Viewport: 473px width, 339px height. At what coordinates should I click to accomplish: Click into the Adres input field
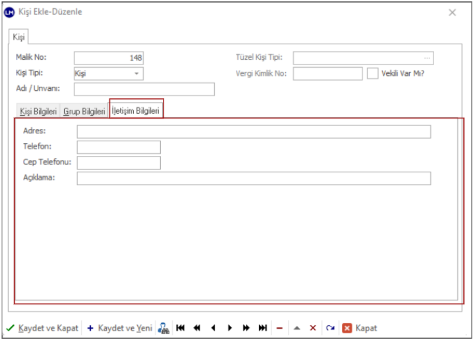point(254,132)
